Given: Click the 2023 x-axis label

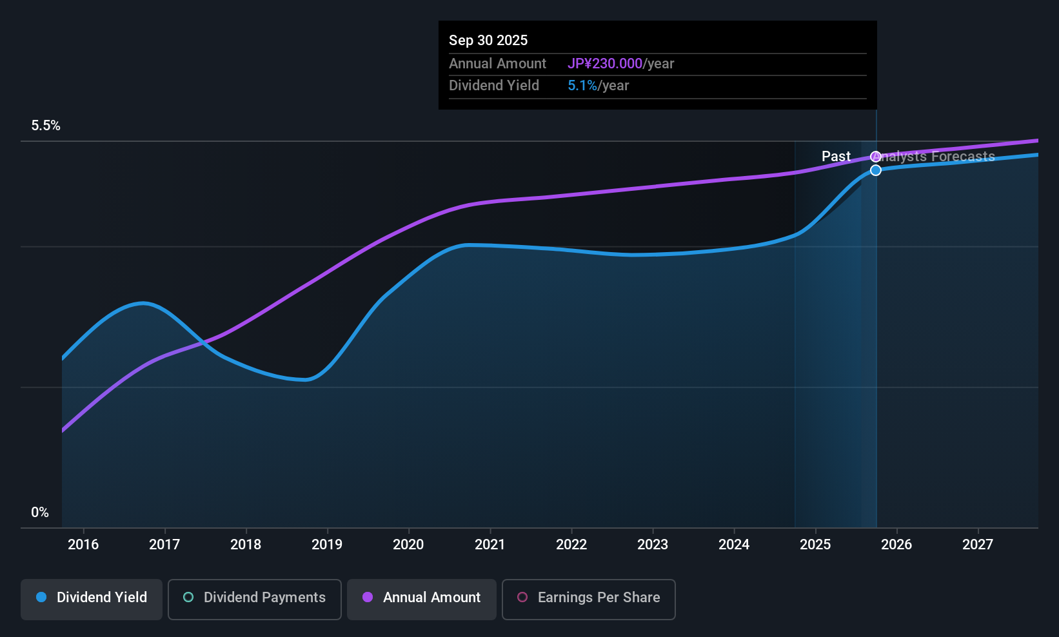Looking at the screenshot, I should click(653, 545).
